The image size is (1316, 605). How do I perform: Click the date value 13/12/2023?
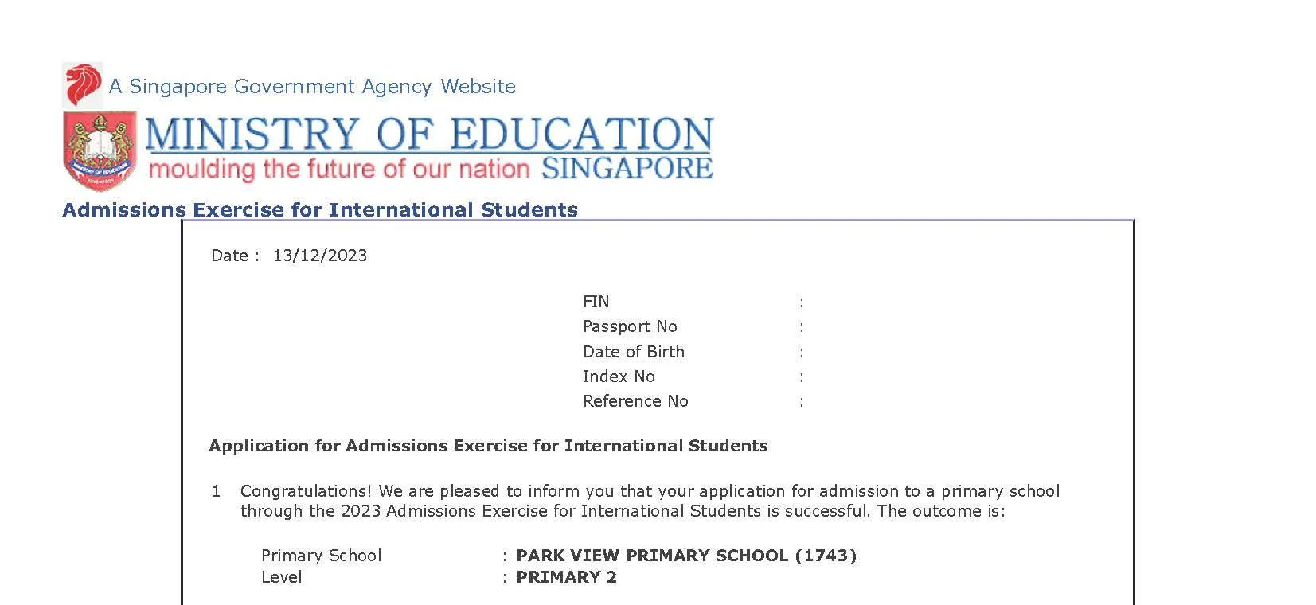tap(320, 256)
